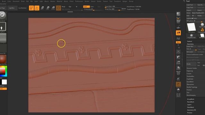The width and height of the screenshot is (205, 115).
Task: Collapse the Geometry section
Action: pyautogui.click(x=190, y=44)
